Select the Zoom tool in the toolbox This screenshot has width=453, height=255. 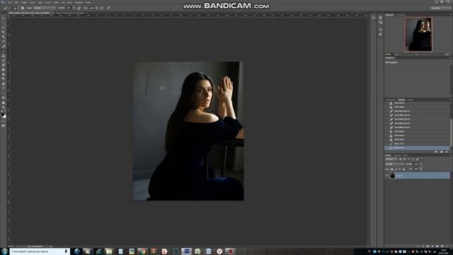[x=4, y=107]
